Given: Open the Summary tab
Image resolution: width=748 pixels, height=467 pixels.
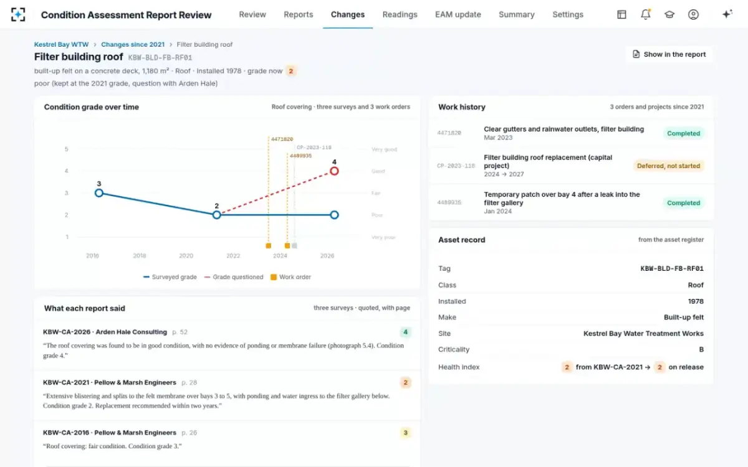Looking at the screenshot, I should (x=517, y=14).
